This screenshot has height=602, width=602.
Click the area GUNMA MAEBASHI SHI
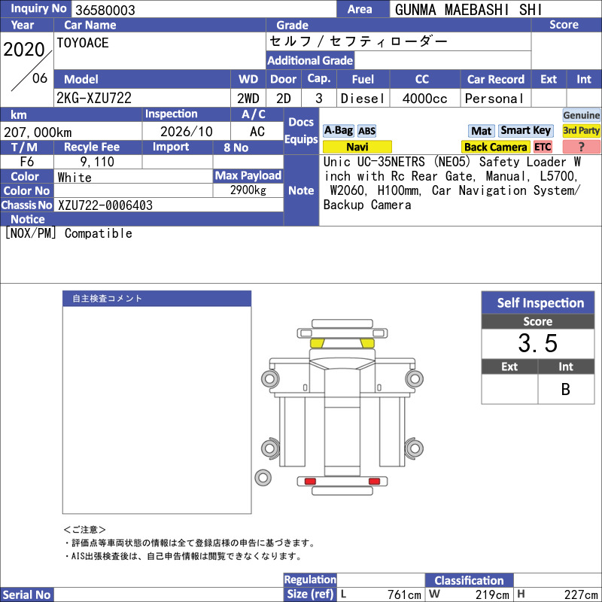[468, 10]
